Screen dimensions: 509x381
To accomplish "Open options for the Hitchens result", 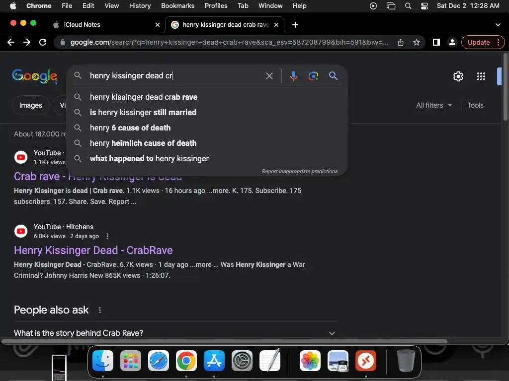I will coord(107,236).
